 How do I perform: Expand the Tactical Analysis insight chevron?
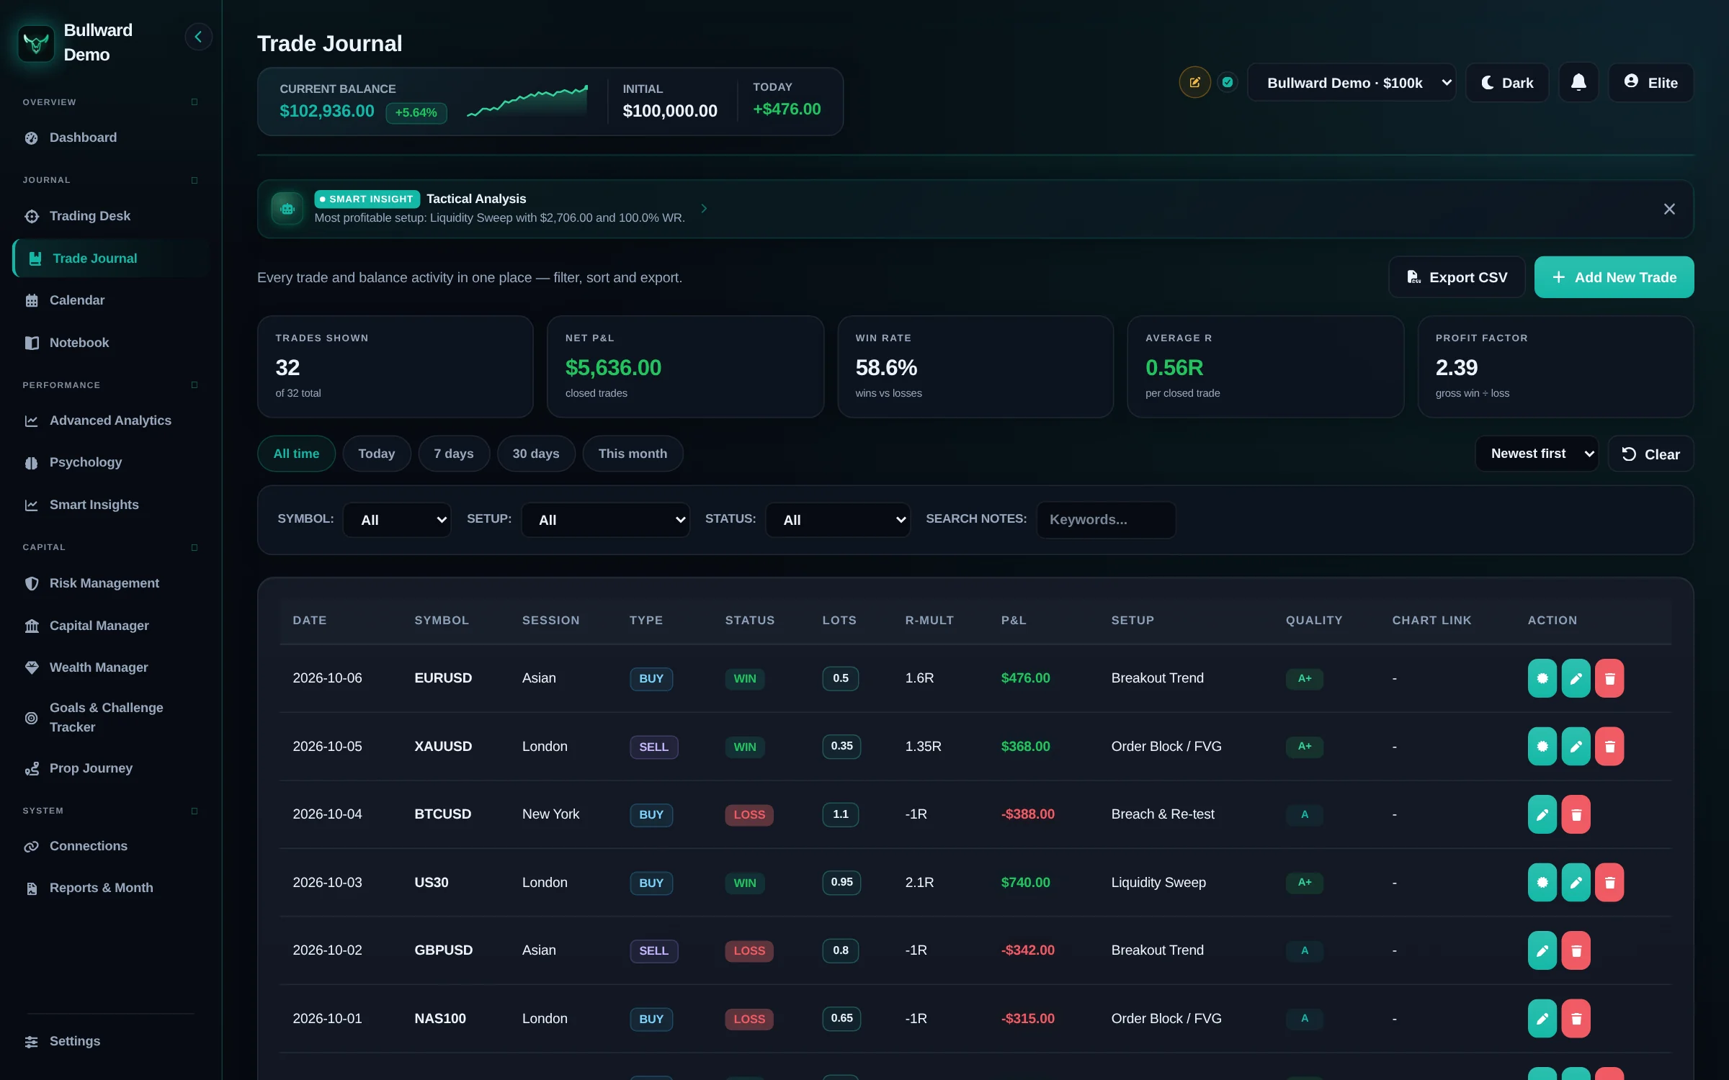704,209
